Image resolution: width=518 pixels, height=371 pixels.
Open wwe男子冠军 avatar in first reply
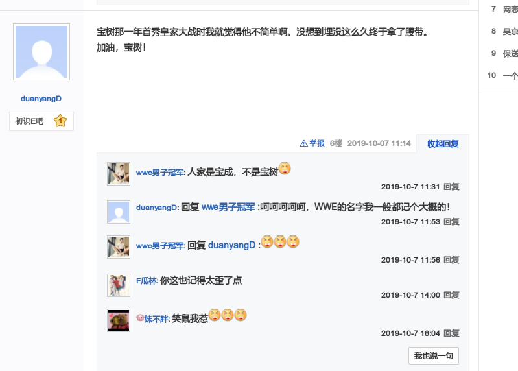tap(119, 174)
